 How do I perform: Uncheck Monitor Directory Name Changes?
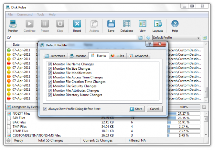coord(50,95)
